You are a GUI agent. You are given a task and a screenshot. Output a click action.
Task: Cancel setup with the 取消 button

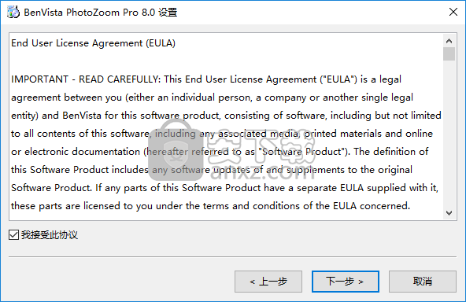click(422, 282)
